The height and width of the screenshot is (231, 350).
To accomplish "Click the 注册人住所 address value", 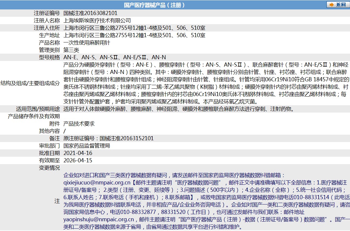I will (135, 28).
